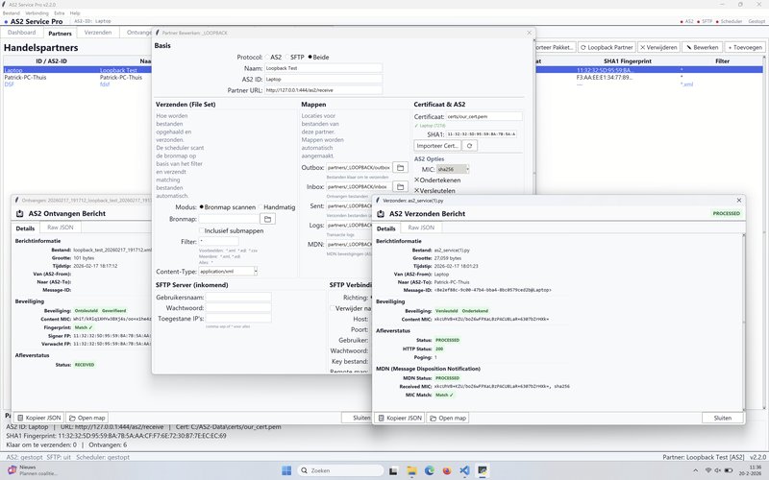Click the Outbox folder browse icon
The image size is (769, 480).
pos(400,168)
